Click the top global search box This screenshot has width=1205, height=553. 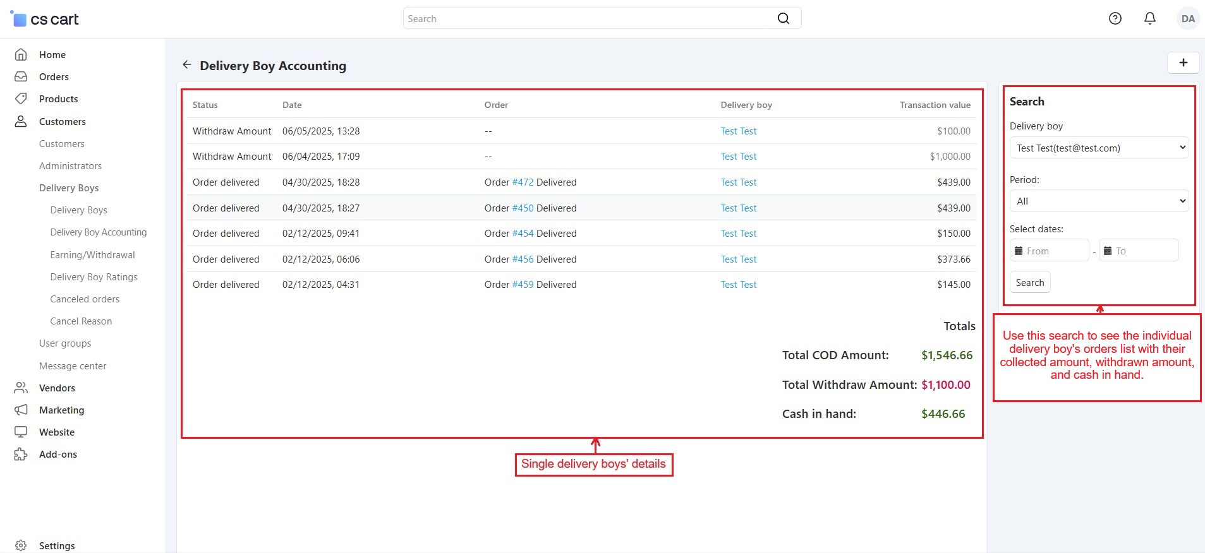(588, 18)
